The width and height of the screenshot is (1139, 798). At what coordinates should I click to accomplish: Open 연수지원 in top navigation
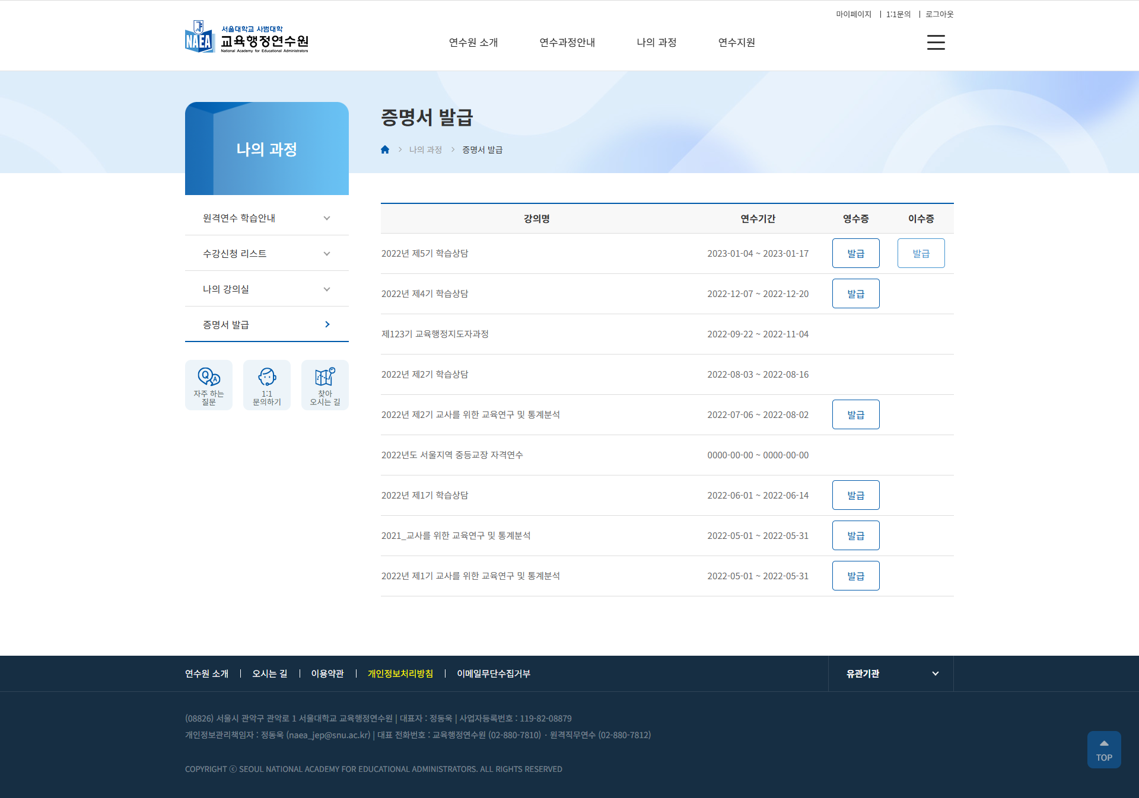[x=736, y=43]
